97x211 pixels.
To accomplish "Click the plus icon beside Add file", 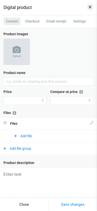I will coord(15,136).
